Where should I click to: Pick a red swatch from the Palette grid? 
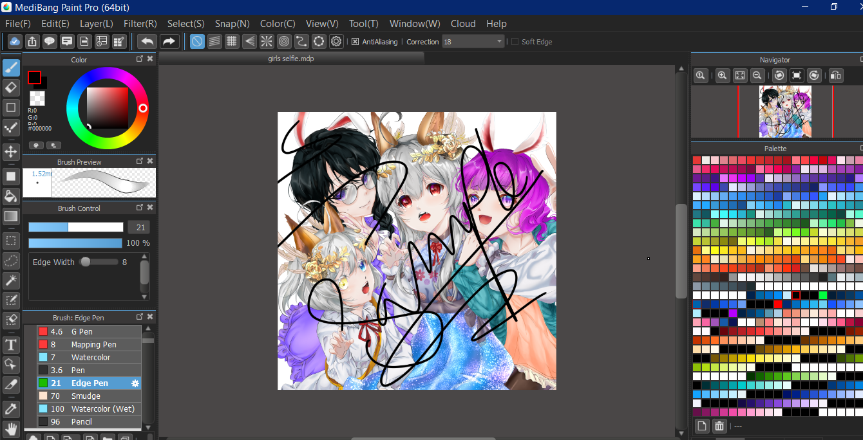(697, 158)
